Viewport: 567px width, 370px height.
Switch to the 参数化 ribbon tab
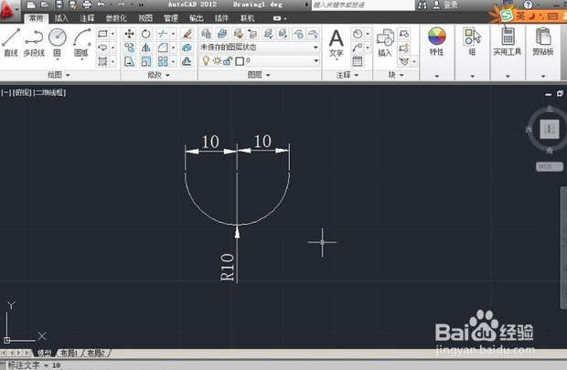click(116, 18)
